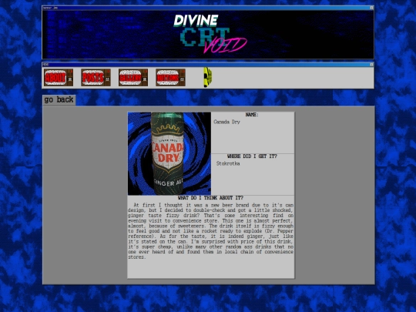Close the banner window
Image resolution: width=416 pixels, height=312 pixels.
[x=371, y=8]
